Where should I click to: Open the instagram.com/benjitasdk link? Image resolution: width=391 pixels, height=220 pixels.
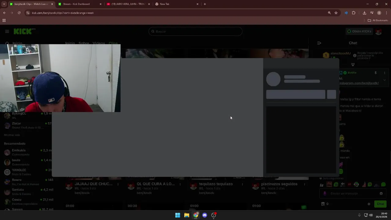[359, 83]
